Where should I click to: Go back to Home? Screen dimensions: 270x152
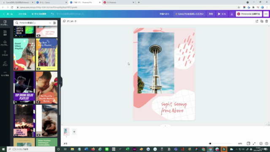pyautogui.click(x=8, y=14)
